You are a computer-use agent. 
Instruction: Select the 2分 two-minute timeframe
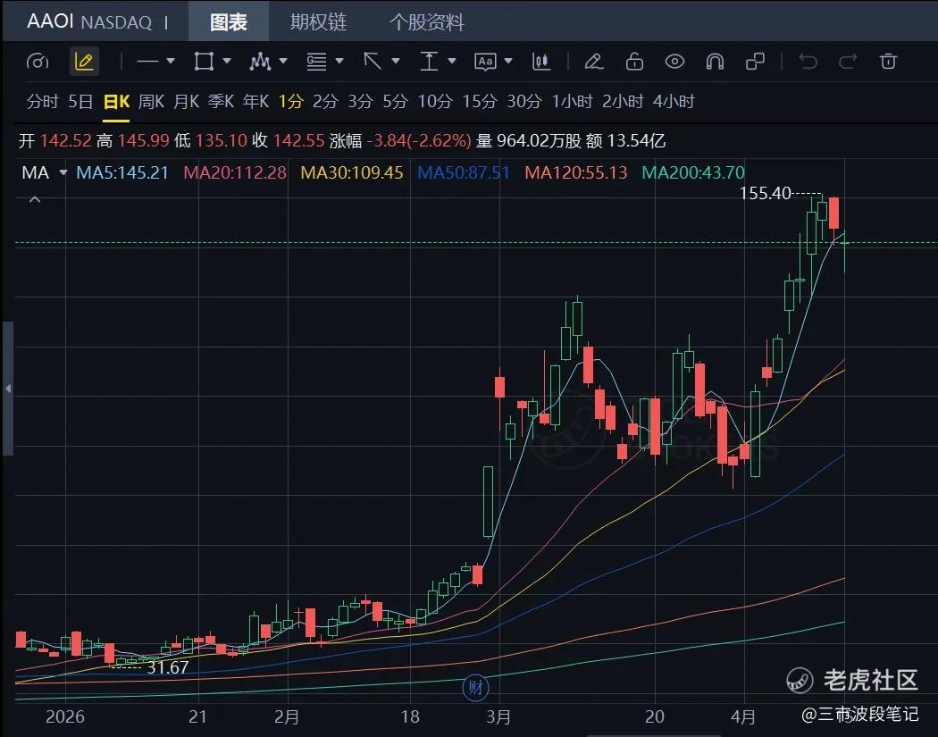click(325, 101)
